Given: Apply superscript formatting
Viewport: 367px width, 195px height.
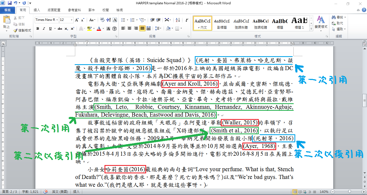Looking at the screenshot, I should [x=72, y=28].
